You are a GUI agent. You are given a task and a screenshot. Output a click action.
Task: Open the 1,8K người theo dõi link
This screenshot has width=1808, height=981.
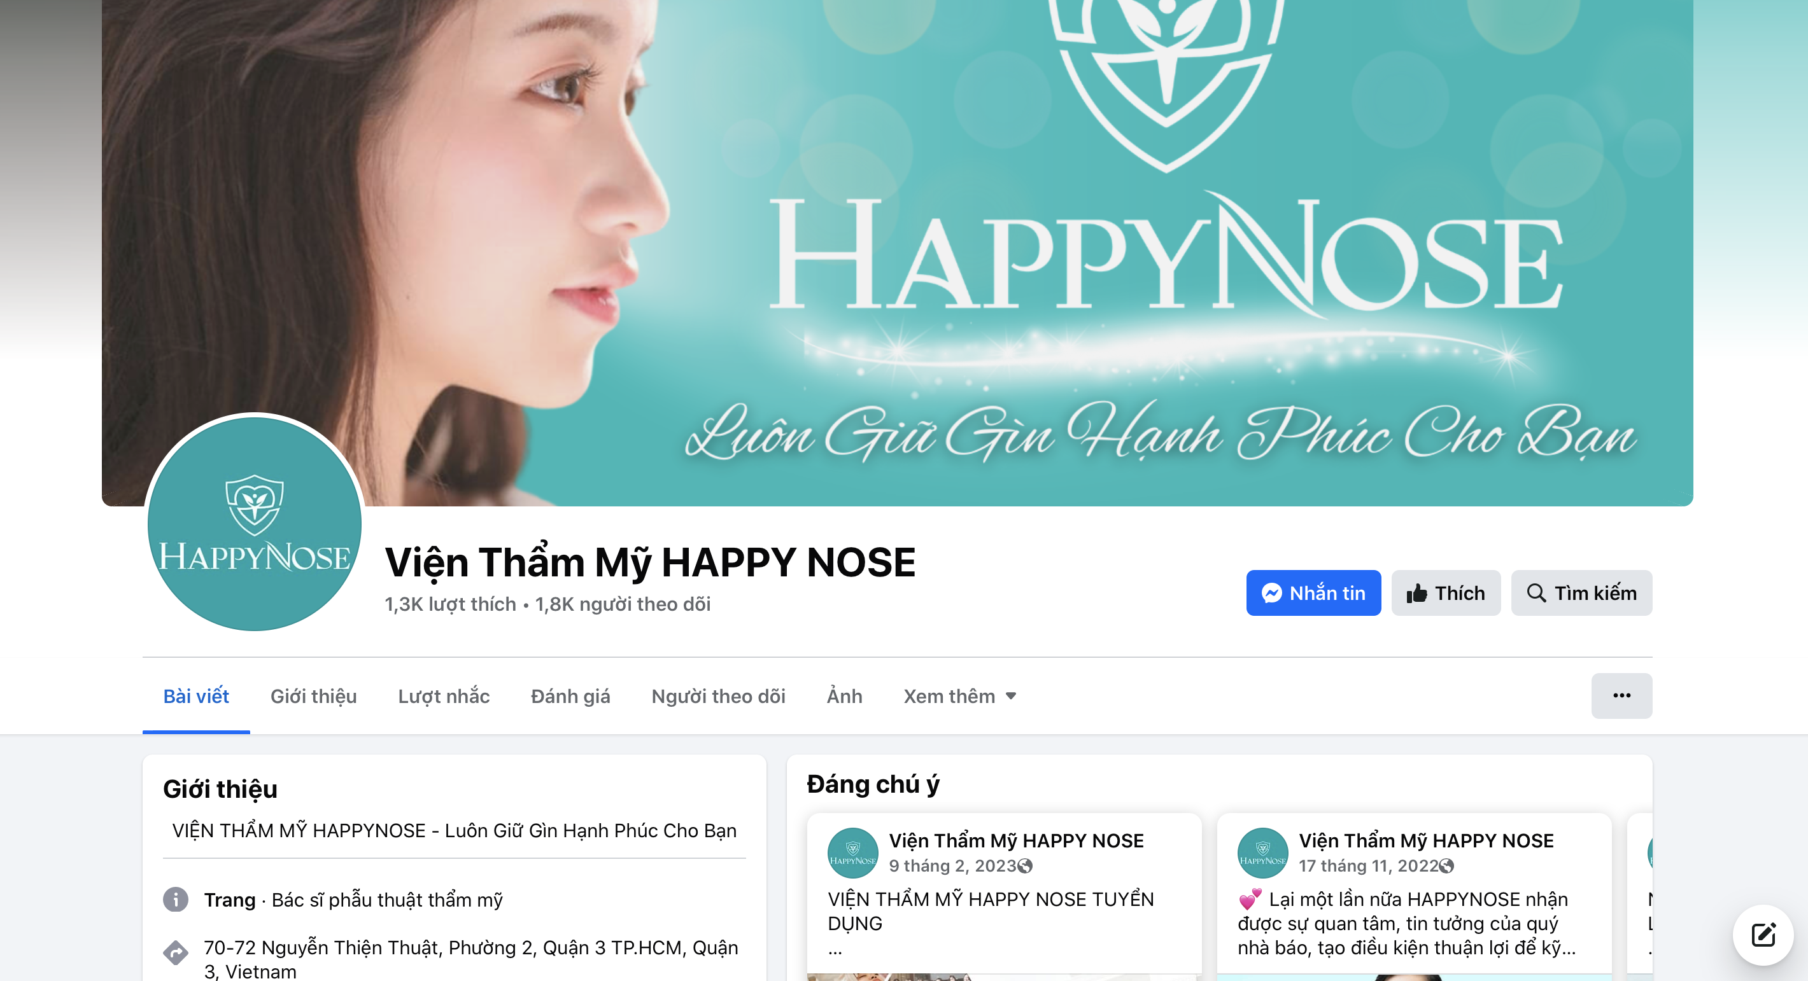point(623,604)
